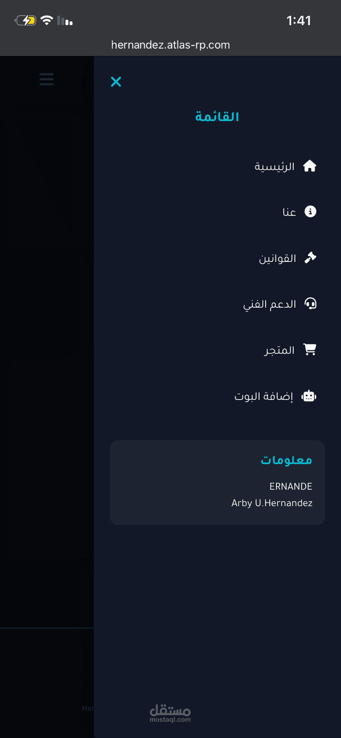Tap the dimmed hamburger menu icon
This screenshot has height=738, width=341.
pyautogui.click(x=47, y=79)
